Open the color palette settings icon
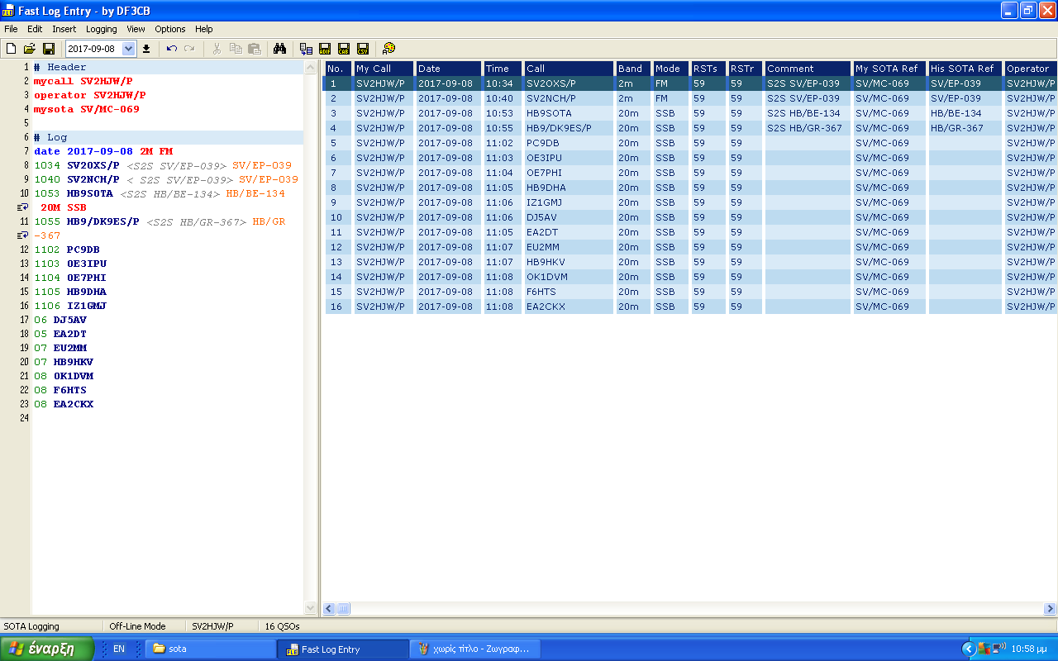The width and height of the screenshot is (1058, 661). (388, 49)
